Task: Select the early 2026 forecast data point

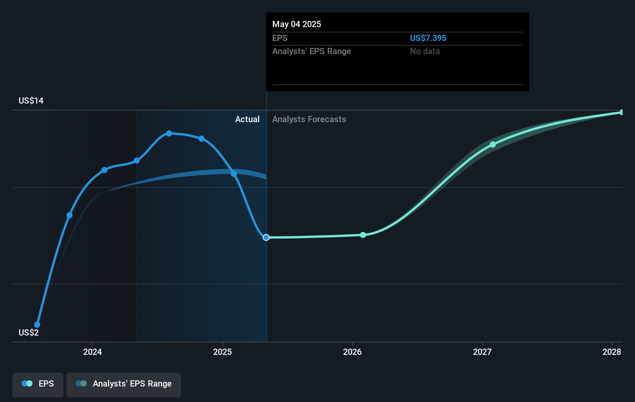Action: coord(363,235)
